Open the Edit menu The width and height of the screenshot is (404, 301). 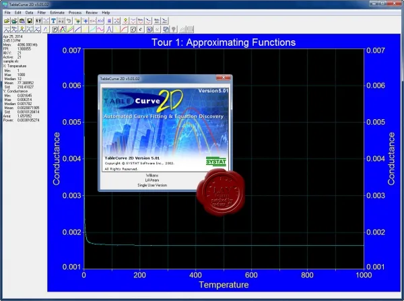pyautogui.click(x=18, y=12)
